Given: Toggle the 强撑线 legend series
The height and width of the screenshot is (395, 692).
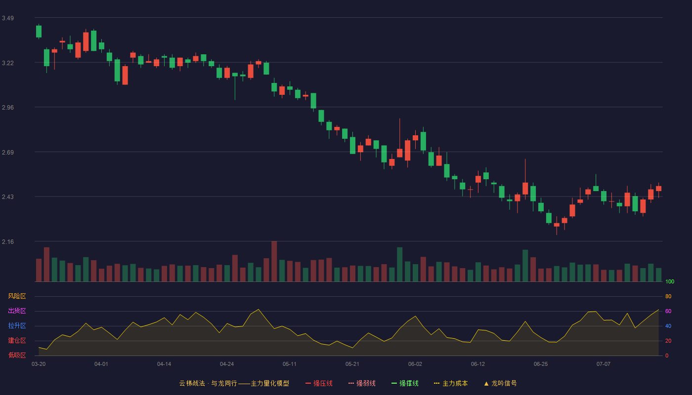Looking at the screenshot, I should (x=405, y=383).
